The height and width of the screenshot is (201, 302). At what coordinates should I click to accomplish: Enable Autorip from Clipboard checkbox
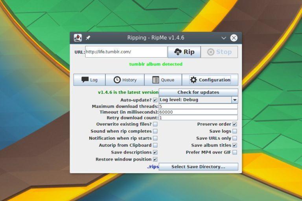click(155, 145)
